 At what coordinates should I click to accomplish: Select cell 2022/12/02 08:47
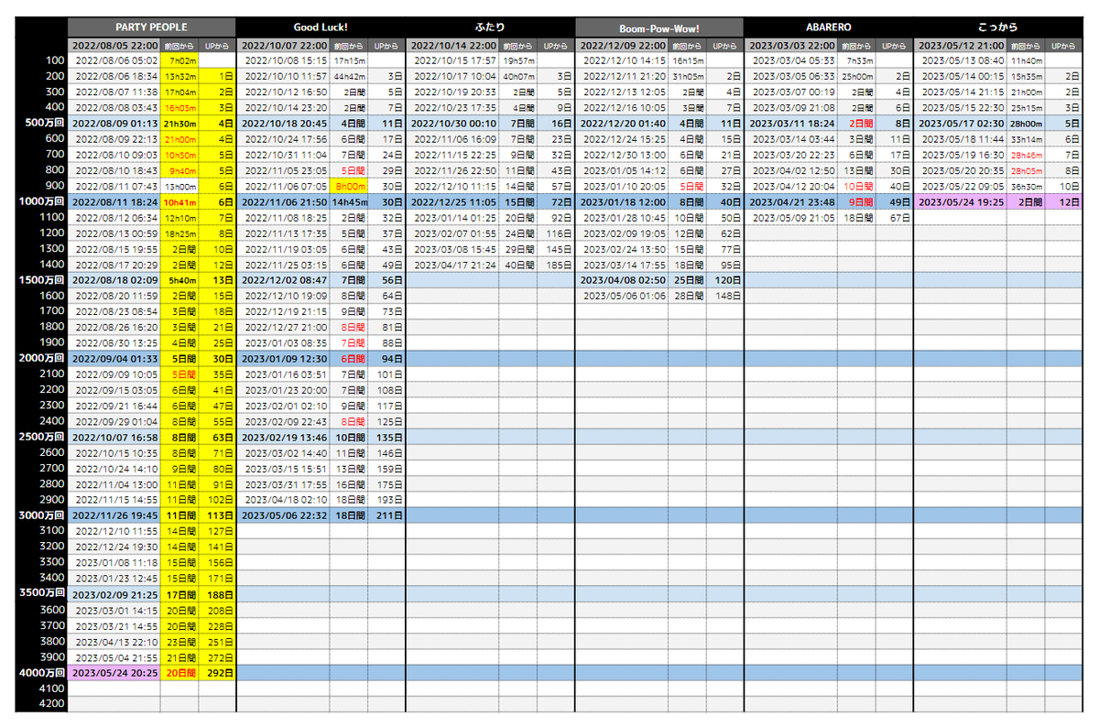click(x=284, y=279)
